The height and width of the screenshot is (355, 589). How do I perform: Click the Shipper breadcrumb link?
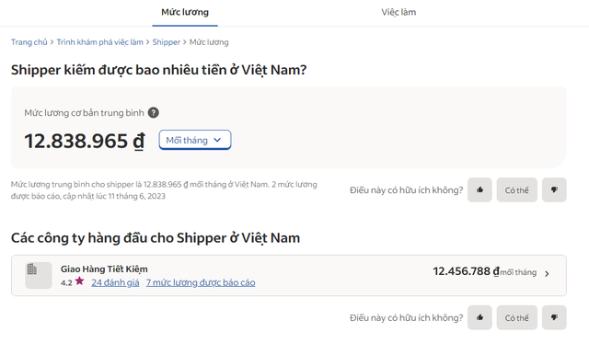coord(167,42)
